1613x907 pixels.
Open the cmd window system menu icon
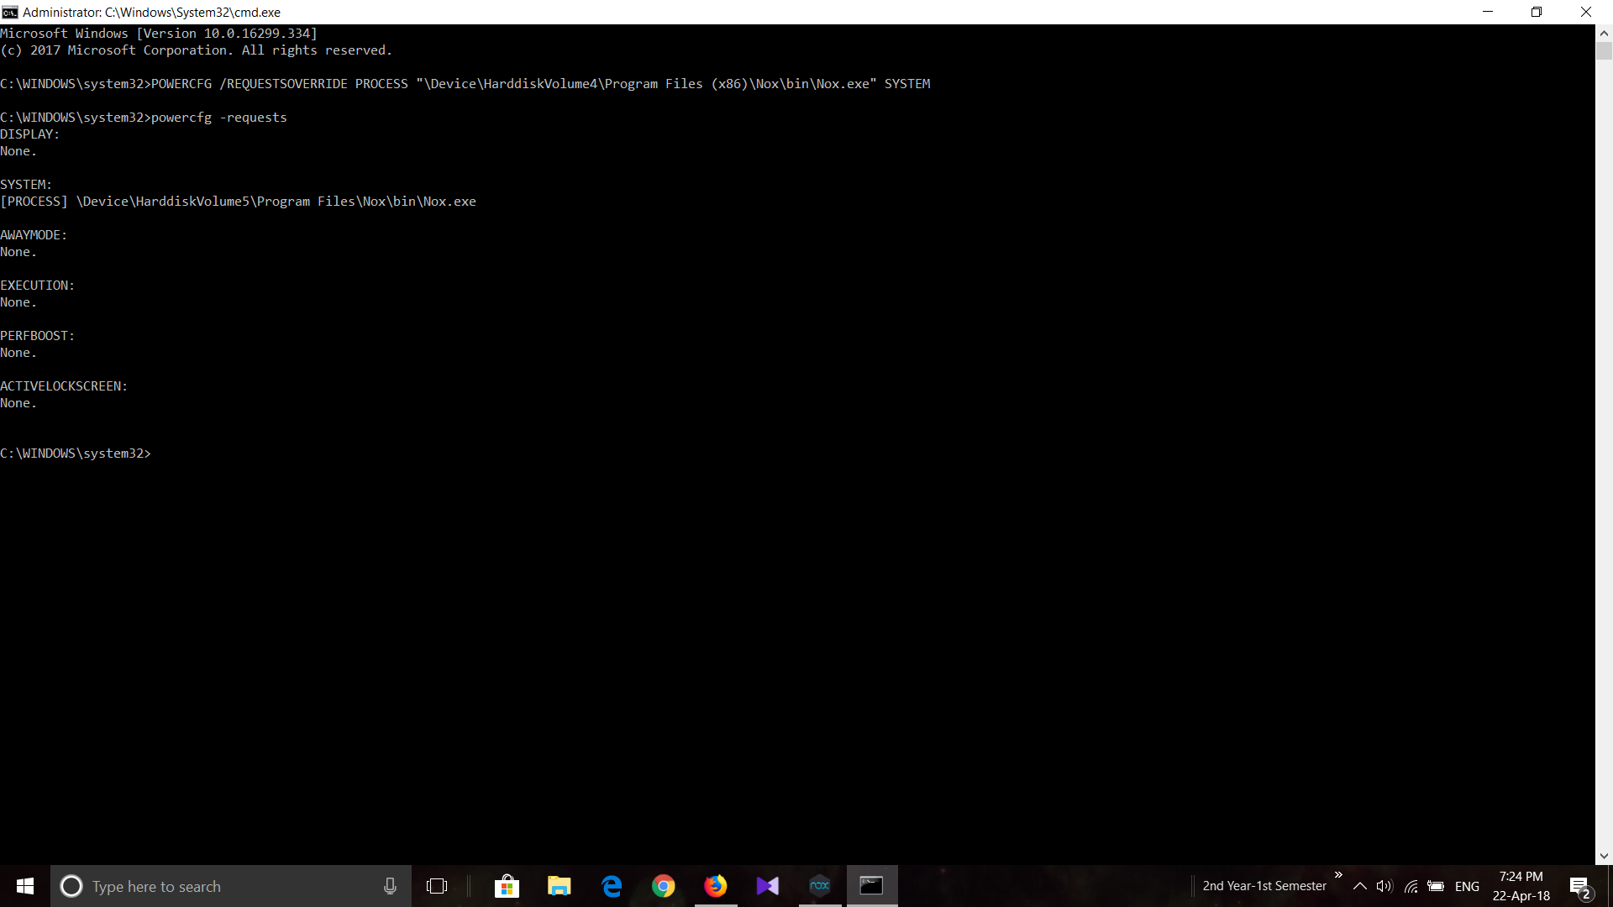[x=10, y=12]
